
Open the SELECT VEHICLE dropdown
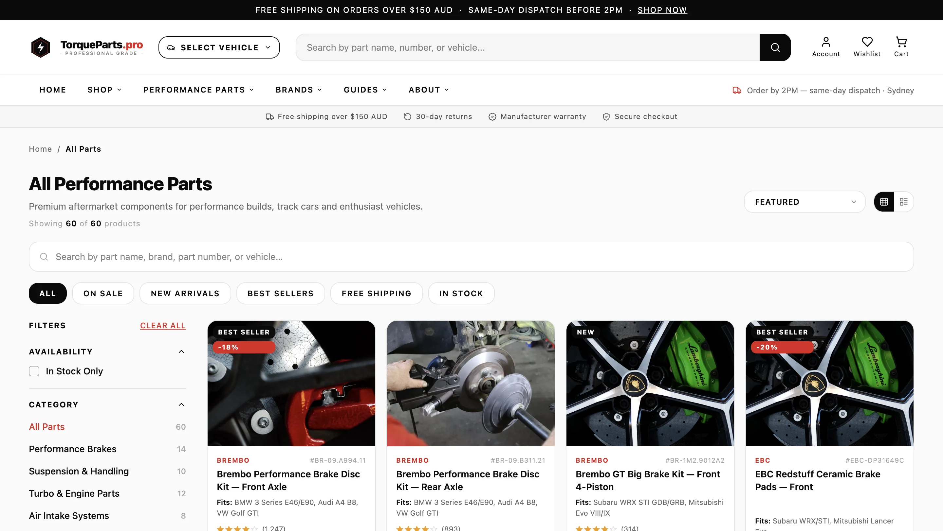pyautogui.click(x=219, y=47)
